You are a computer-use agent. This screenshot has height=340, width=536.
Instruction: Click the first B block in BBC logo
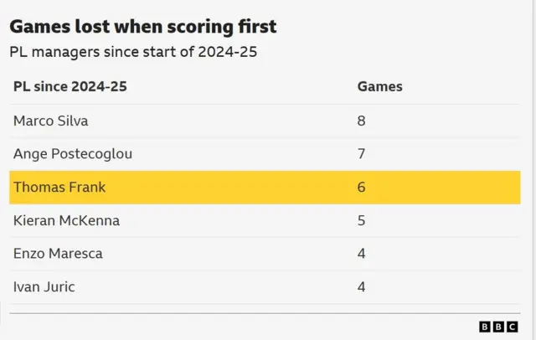point(485,327)
